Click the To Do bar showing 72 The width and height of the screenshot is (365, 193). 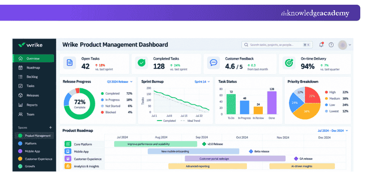coord(231,104)
